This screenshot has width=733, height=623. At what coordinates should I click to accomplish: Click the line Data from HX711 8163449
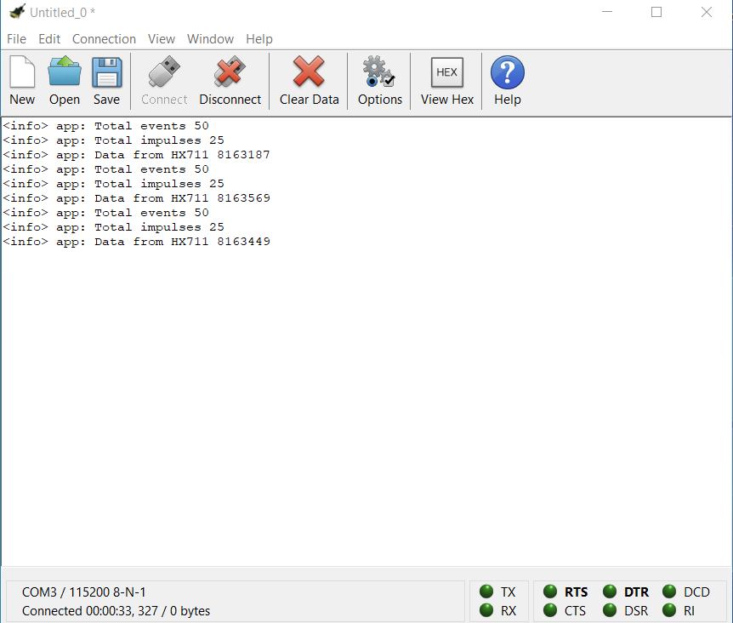click(136, 242)
